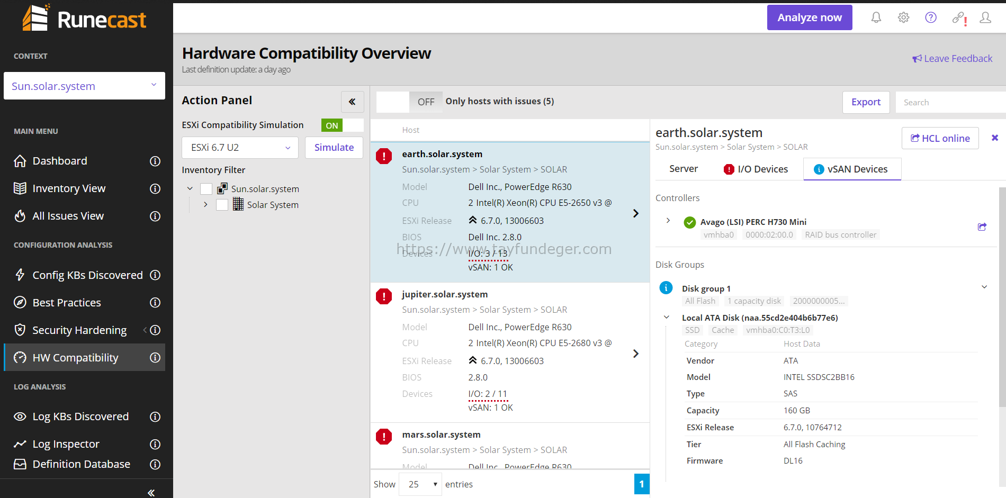Open settings gear icon
Viewport: 1006px width, 498px height.
click(x=903, y=17)
